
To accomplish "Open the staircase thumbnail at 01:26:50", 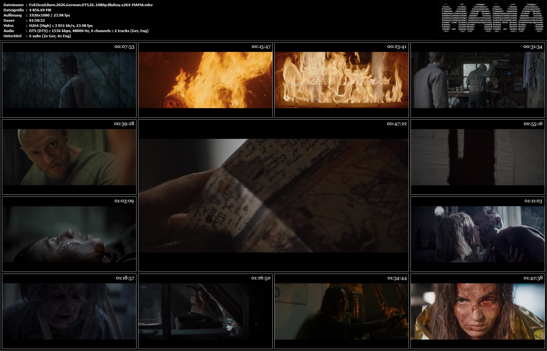I will (205, 311).
